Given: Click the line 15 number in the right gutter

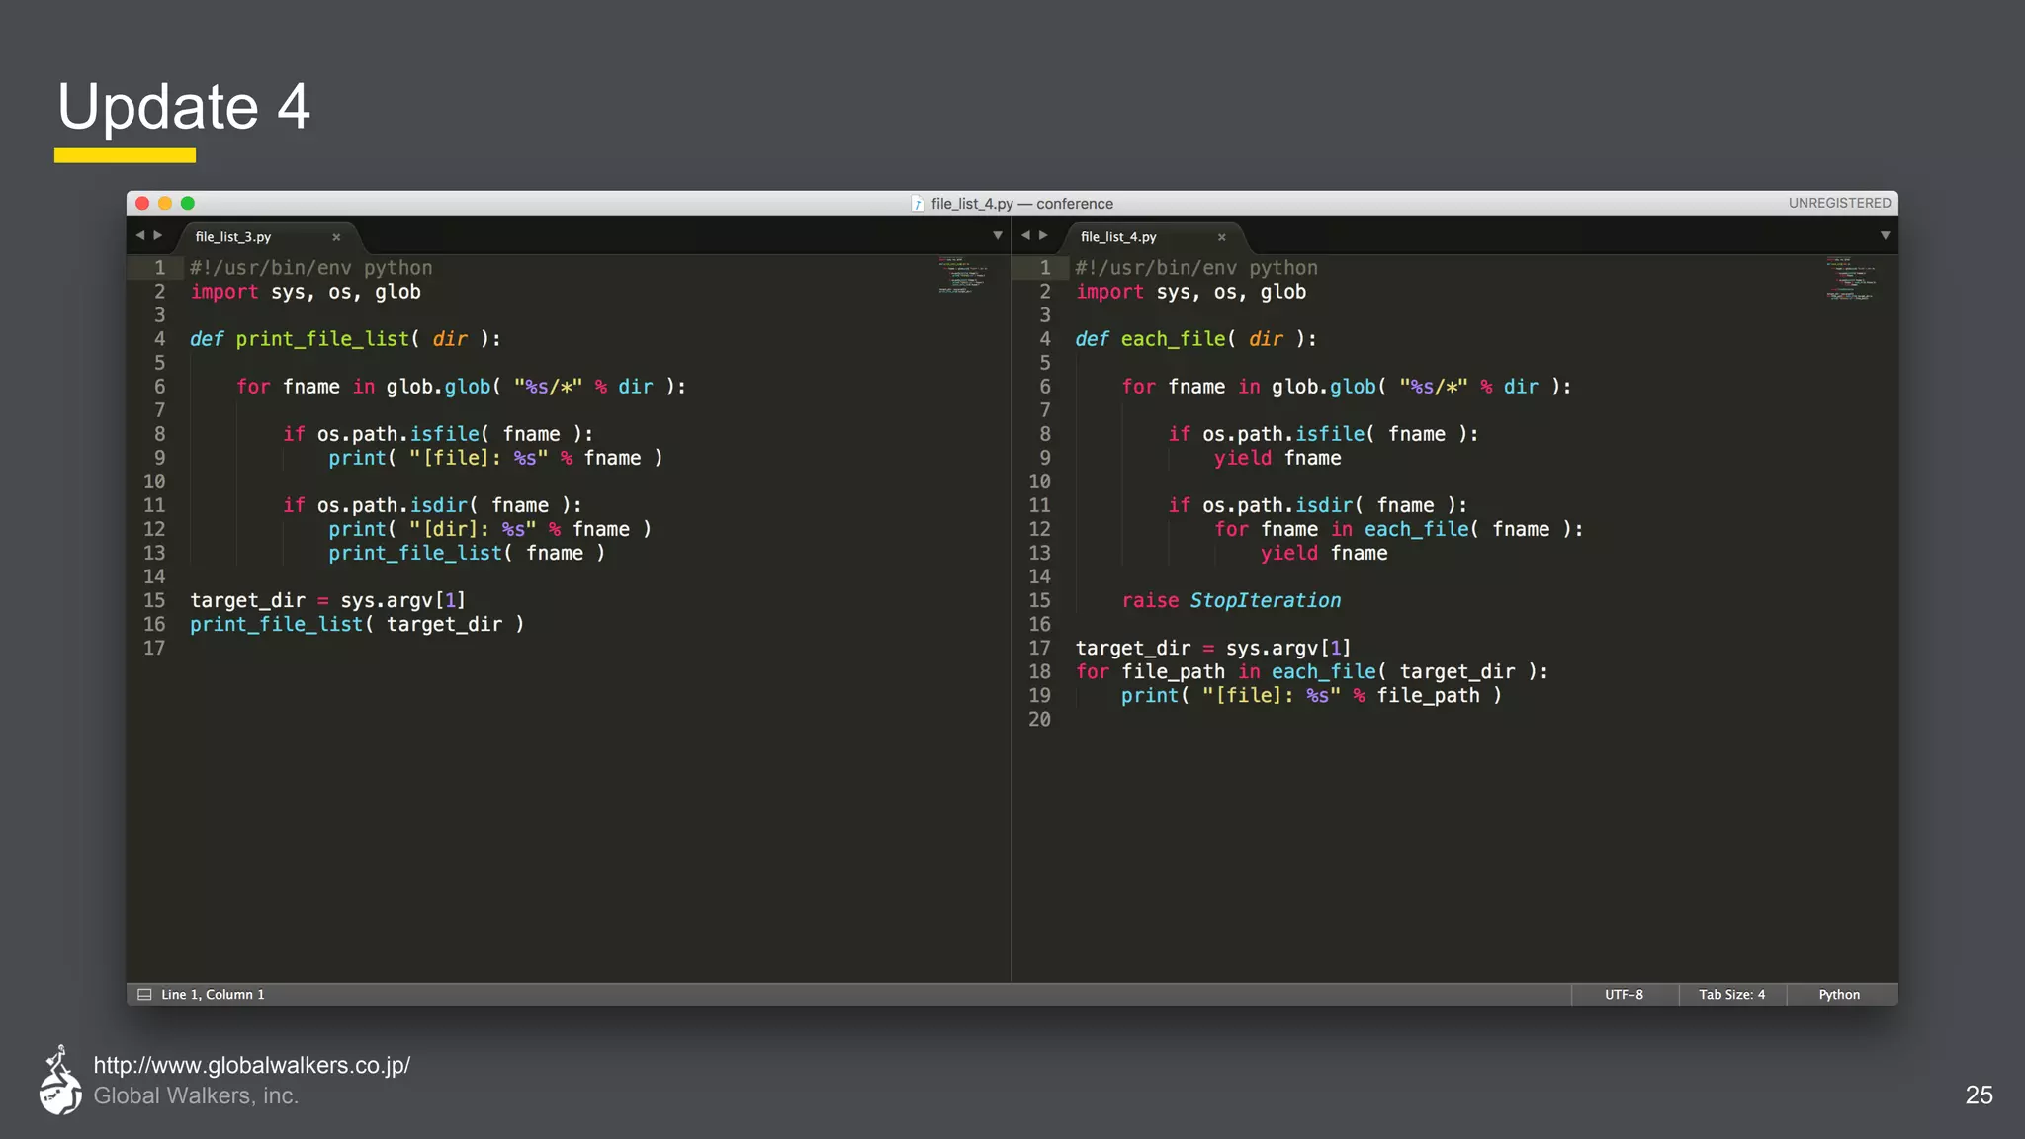Looking at the screenshot, I should tap(1039, 600).
